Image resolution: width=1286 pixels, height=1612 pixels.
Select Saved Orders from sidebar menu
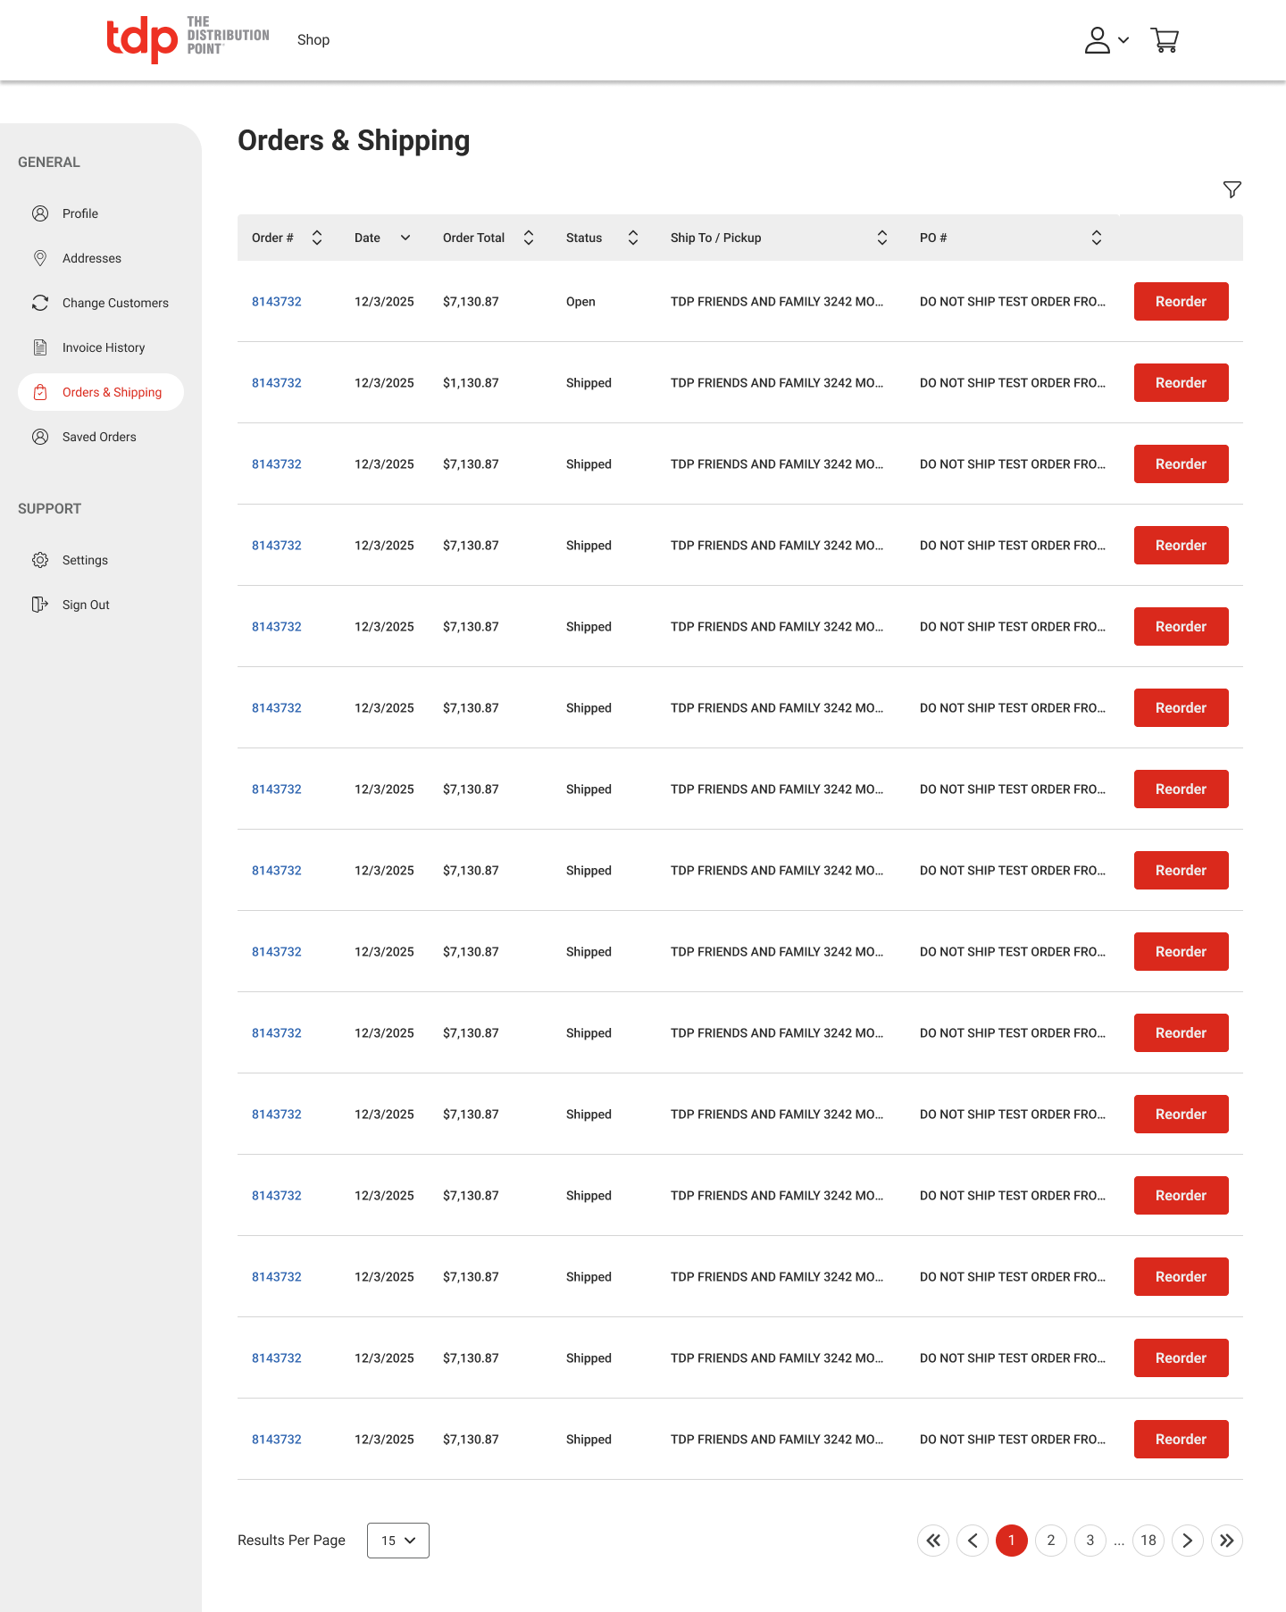point(99,437)
